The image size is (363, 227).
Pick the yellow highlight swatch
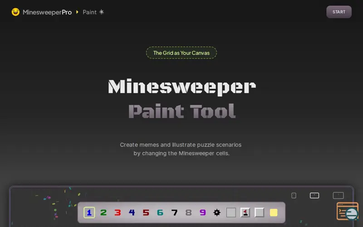click(x=274, y=212)
